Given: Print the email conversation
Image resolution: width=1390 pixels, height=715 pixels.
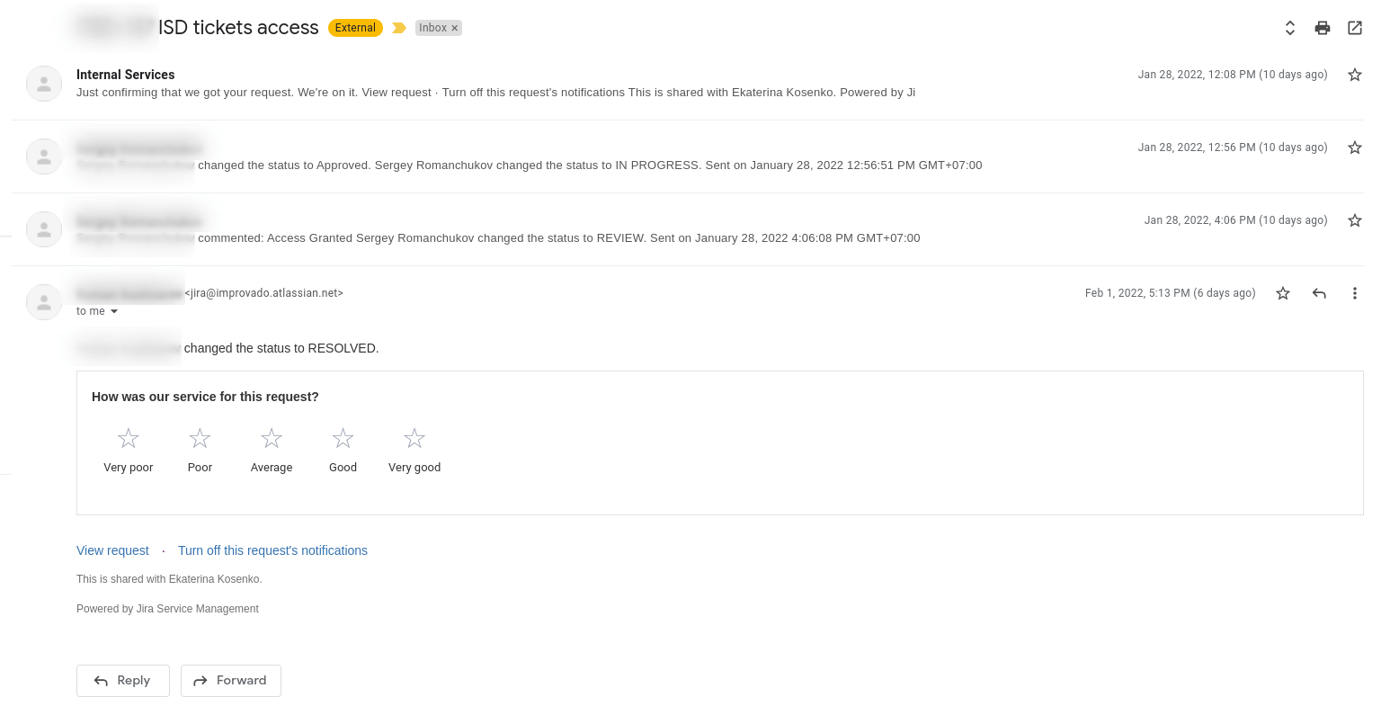Looking at the screenshot, I should pos(1322,28).
